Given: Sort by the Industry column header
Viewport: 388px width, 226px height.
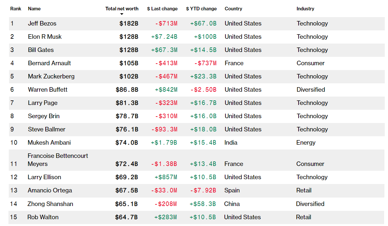Looking at the screenshot, I should coord(305,9).
